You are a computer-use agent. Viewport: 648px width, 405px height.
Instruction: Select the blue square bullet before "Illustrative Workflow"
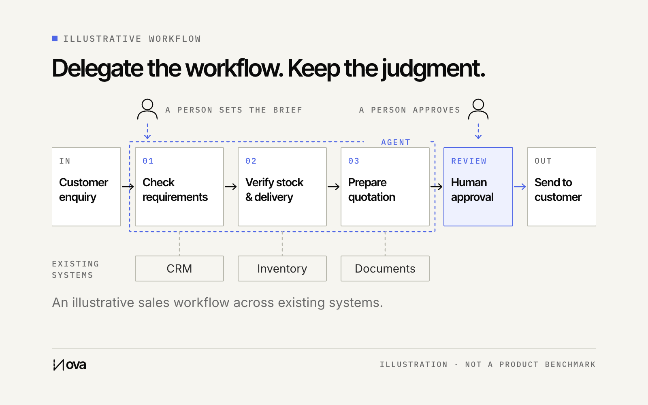point(55,38)
